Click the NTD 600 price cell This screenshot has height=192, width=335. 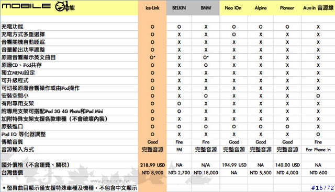(x=318, y=173)
